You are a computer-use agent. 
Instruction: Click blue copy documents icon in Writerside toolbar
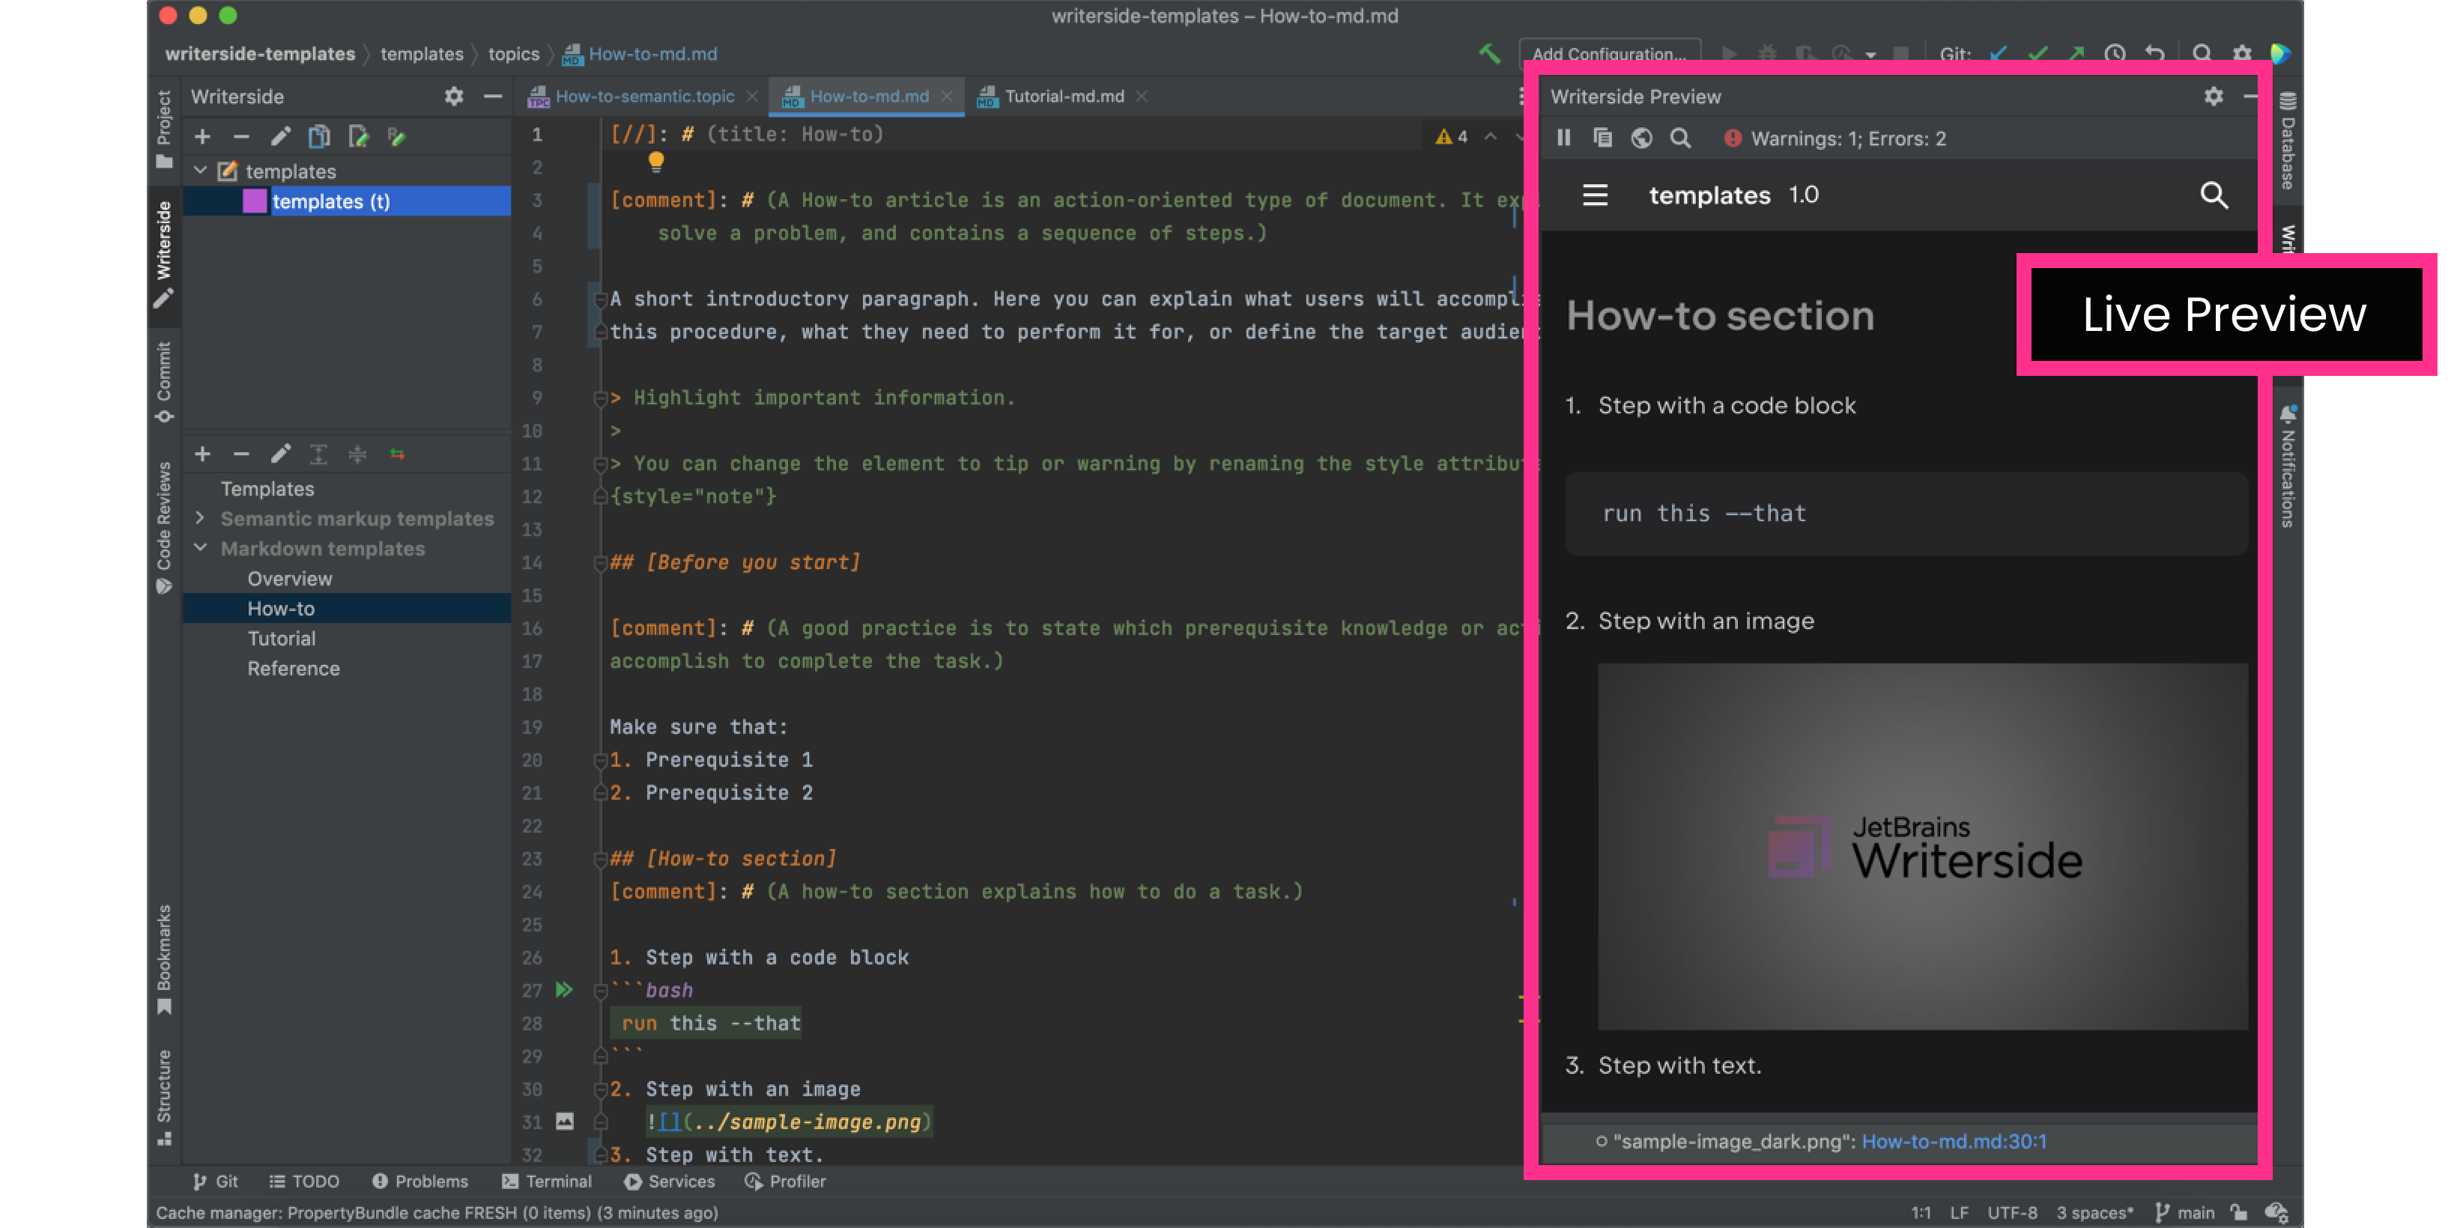tap(318, 137)
